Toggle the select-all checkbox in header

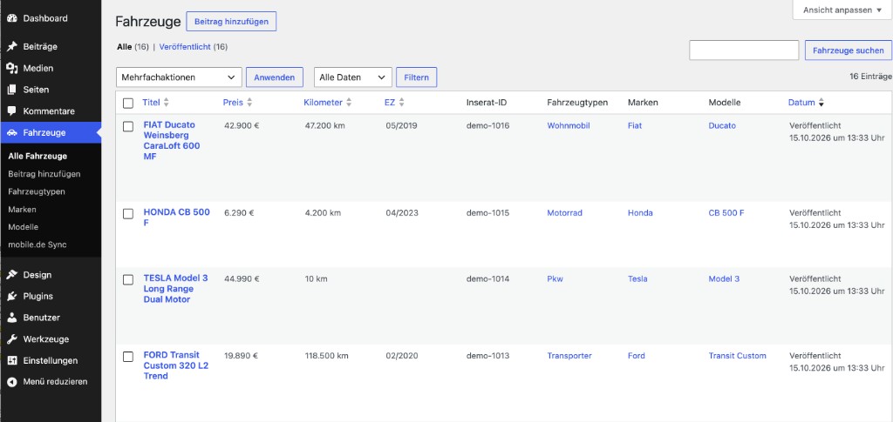click(128, 103)
